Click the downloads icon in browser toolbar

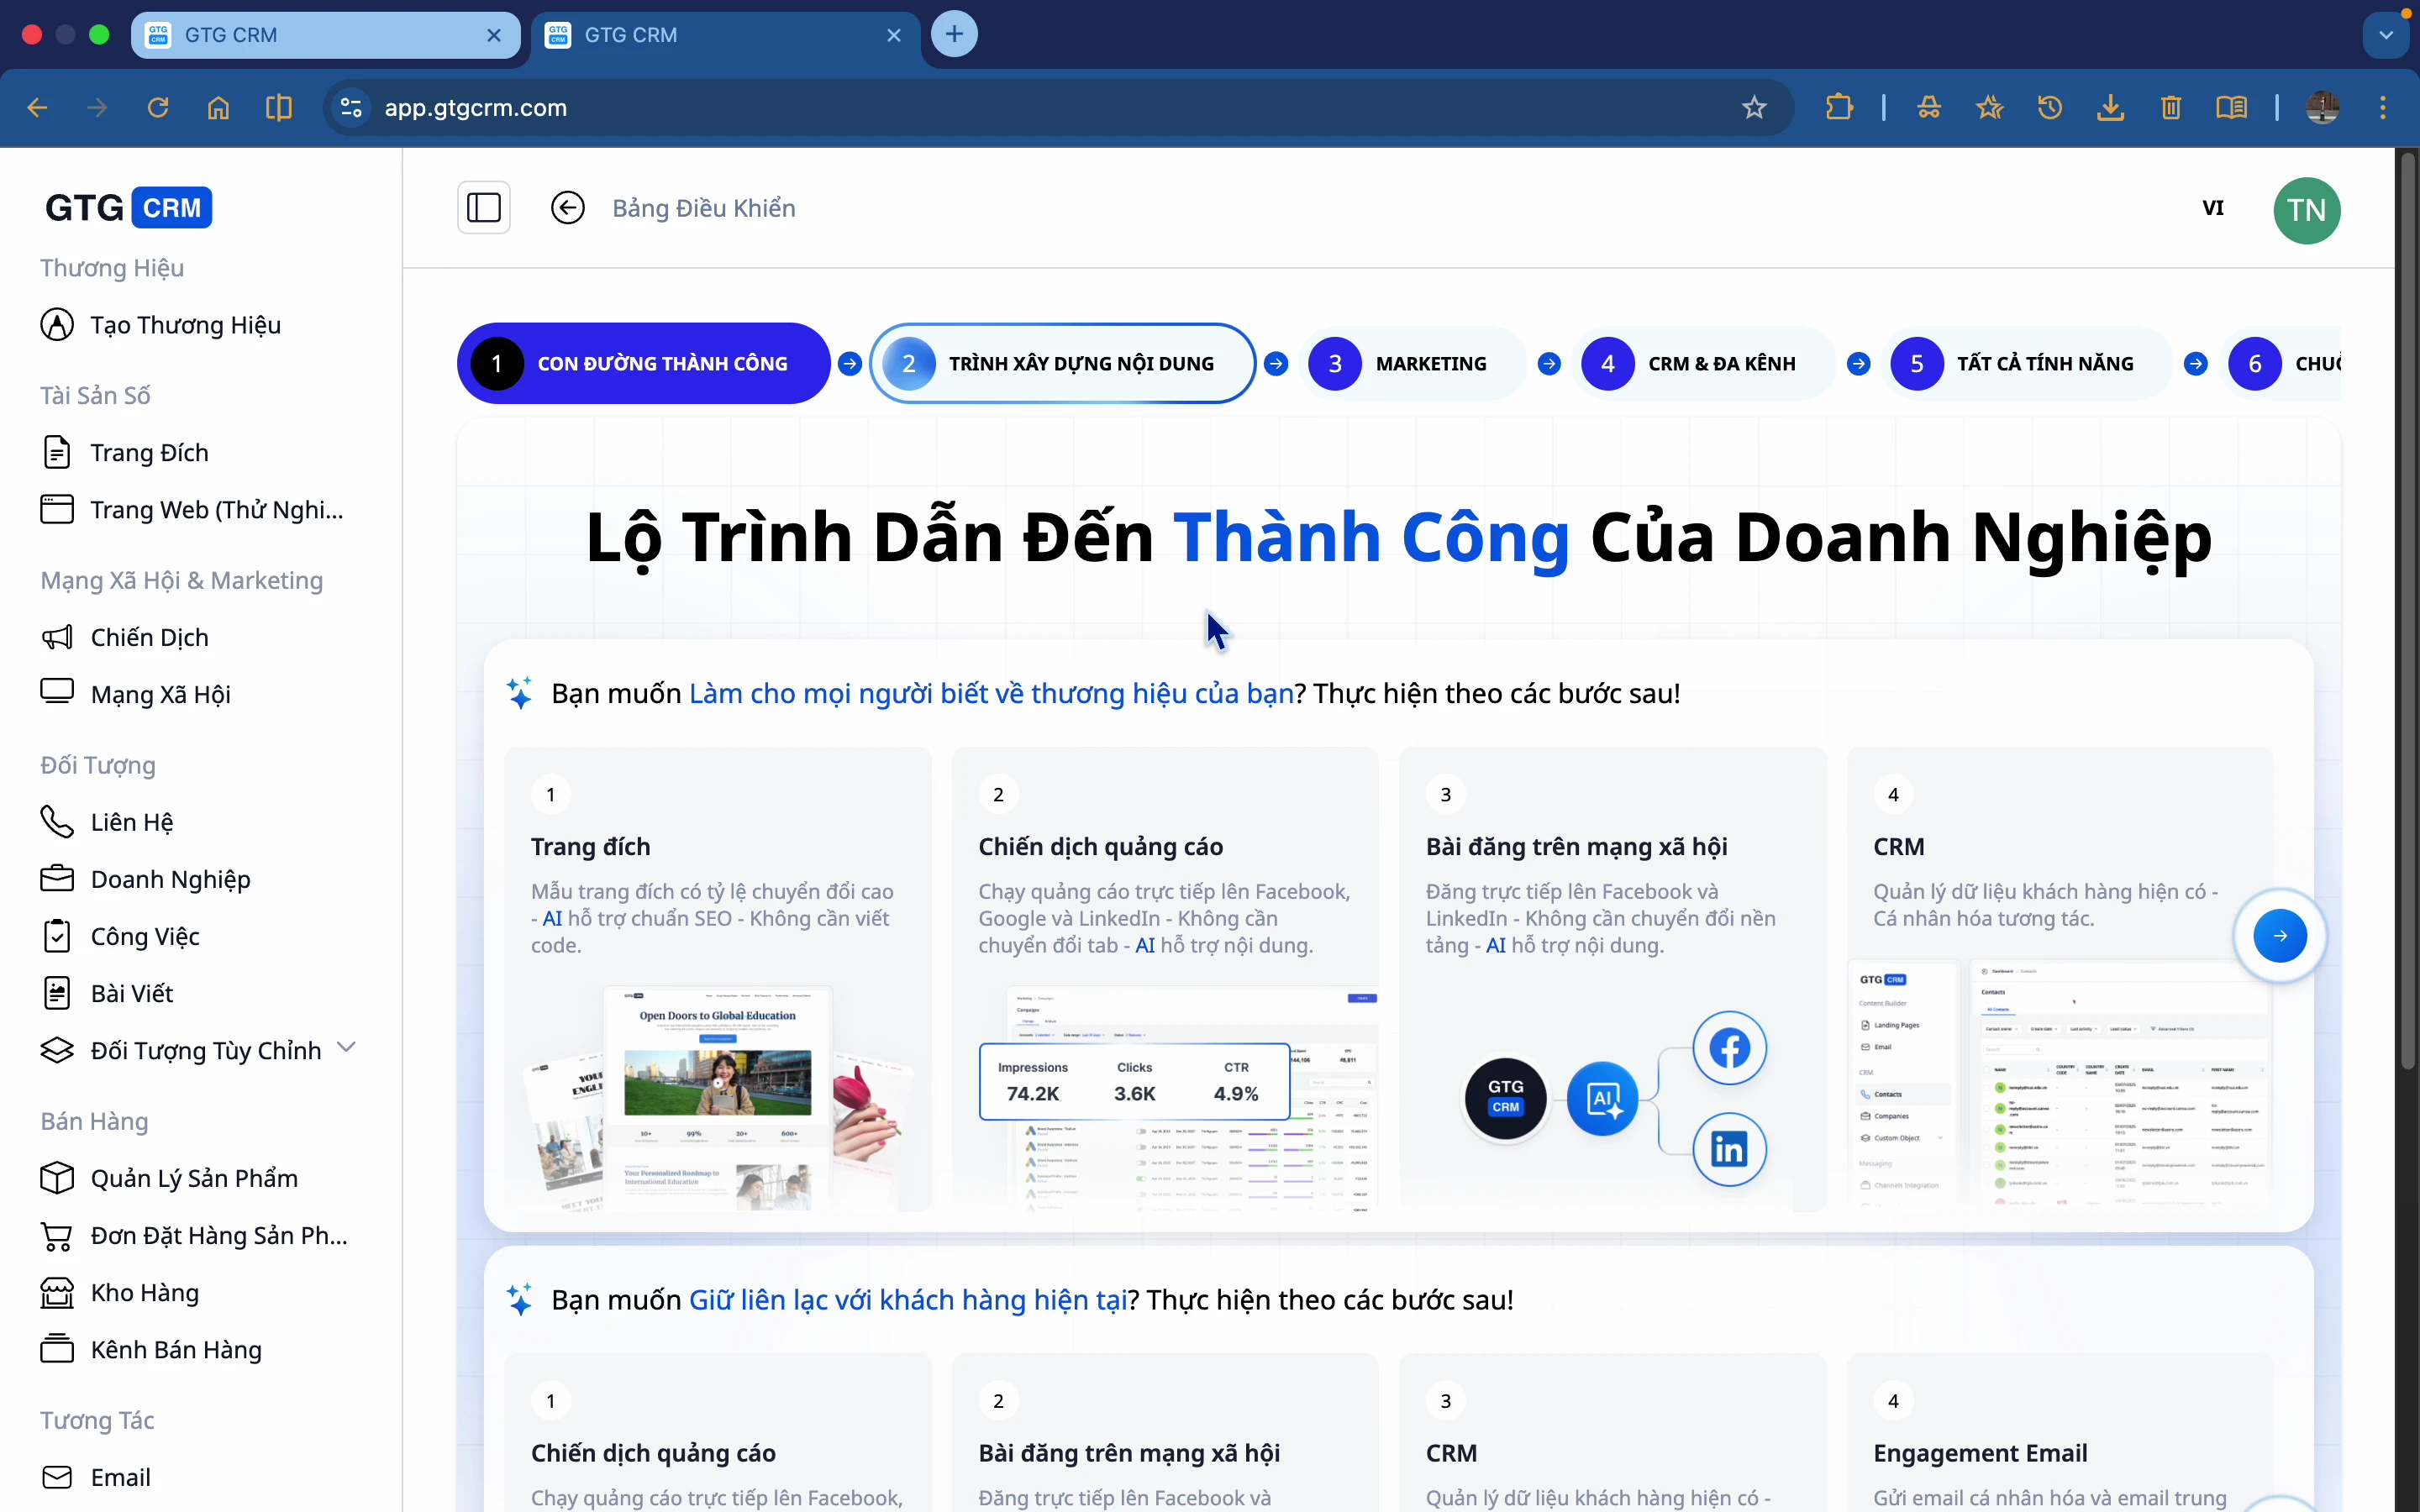[x=2110, y=107]
